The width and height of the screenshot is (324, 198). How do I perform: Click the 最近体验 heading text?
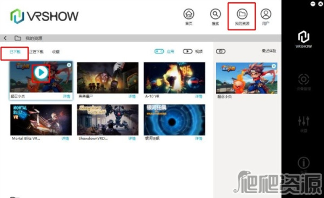pos(269,51)
